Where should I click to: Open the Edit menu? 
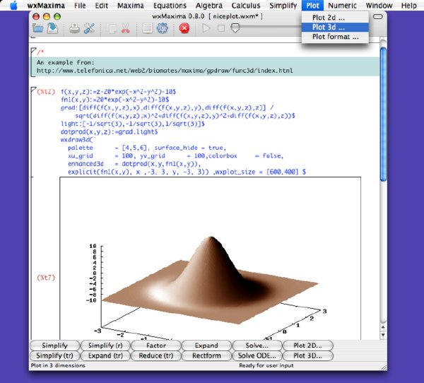coord(101,6)
